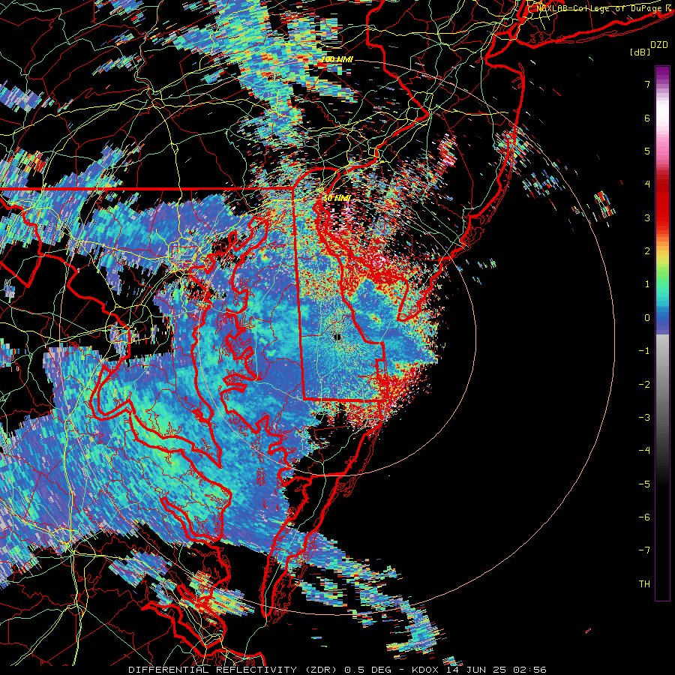Click the 4 value on the color scale
Image resolution: width=675 pixels, height=675 pixels.
coord(647,184)
